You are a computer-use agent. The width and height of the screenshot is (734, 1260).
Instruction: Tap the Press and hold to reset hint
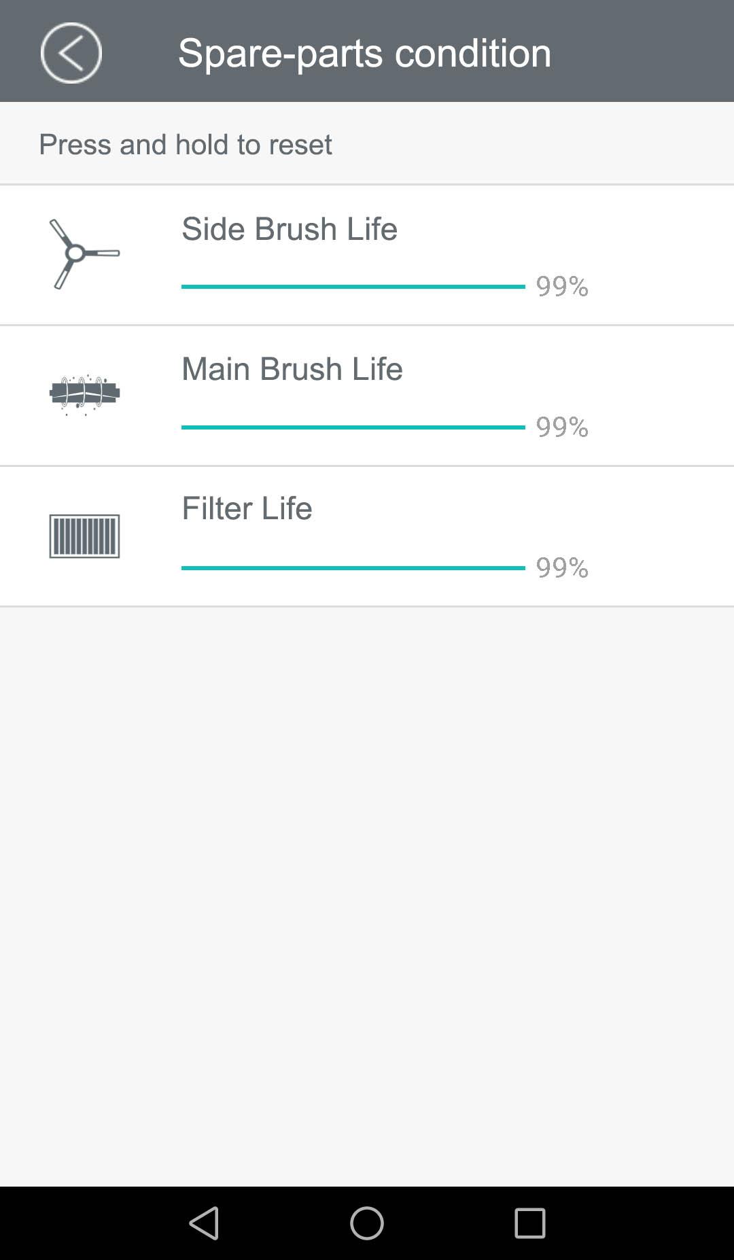click(186, 145)
